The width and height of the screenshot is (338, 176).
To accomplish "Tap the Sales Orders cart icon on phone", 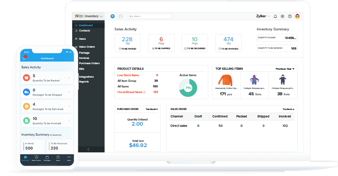I will pos(36,158).
